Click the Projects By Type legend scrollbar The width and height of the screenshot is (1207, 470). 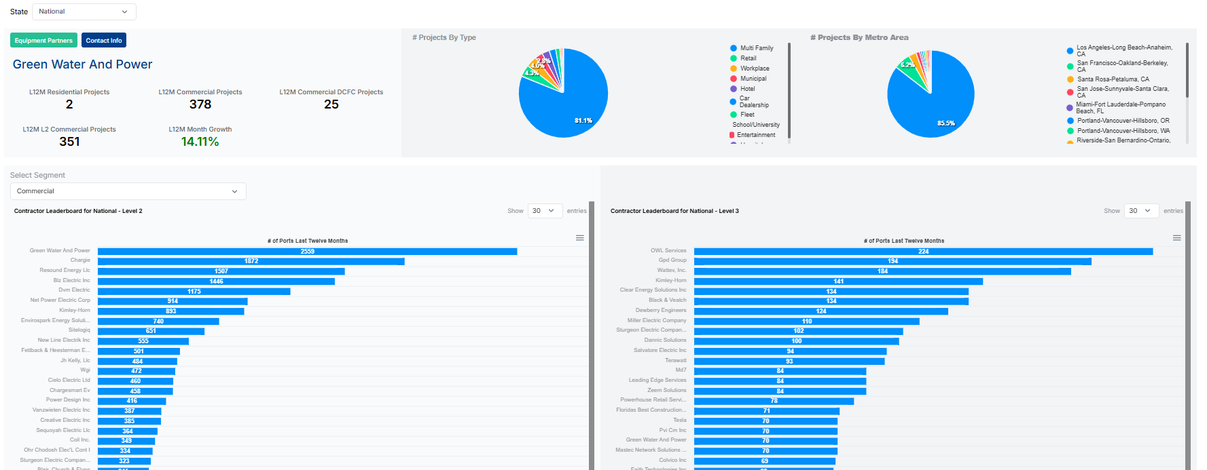[x=789, y=88]
